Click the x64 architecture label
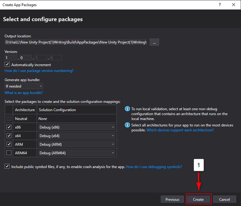 (18, 136)
